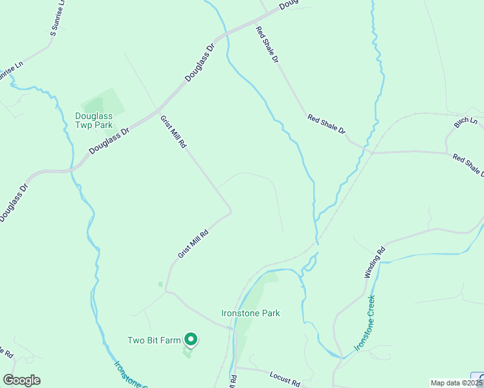Select the Ironstone Park label
This screenshot has height=388, width=484.
pos(250,314)
